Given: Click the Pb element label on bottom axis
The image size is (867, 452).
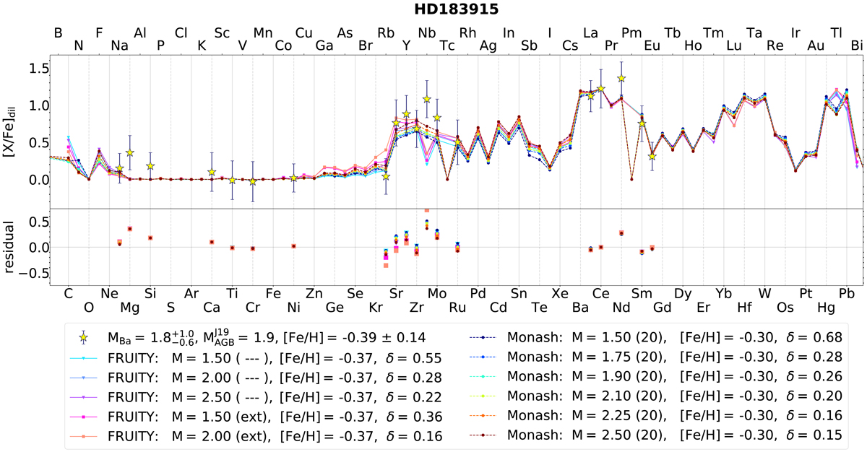Looking at the screenshot, I should tap(846, 294).
